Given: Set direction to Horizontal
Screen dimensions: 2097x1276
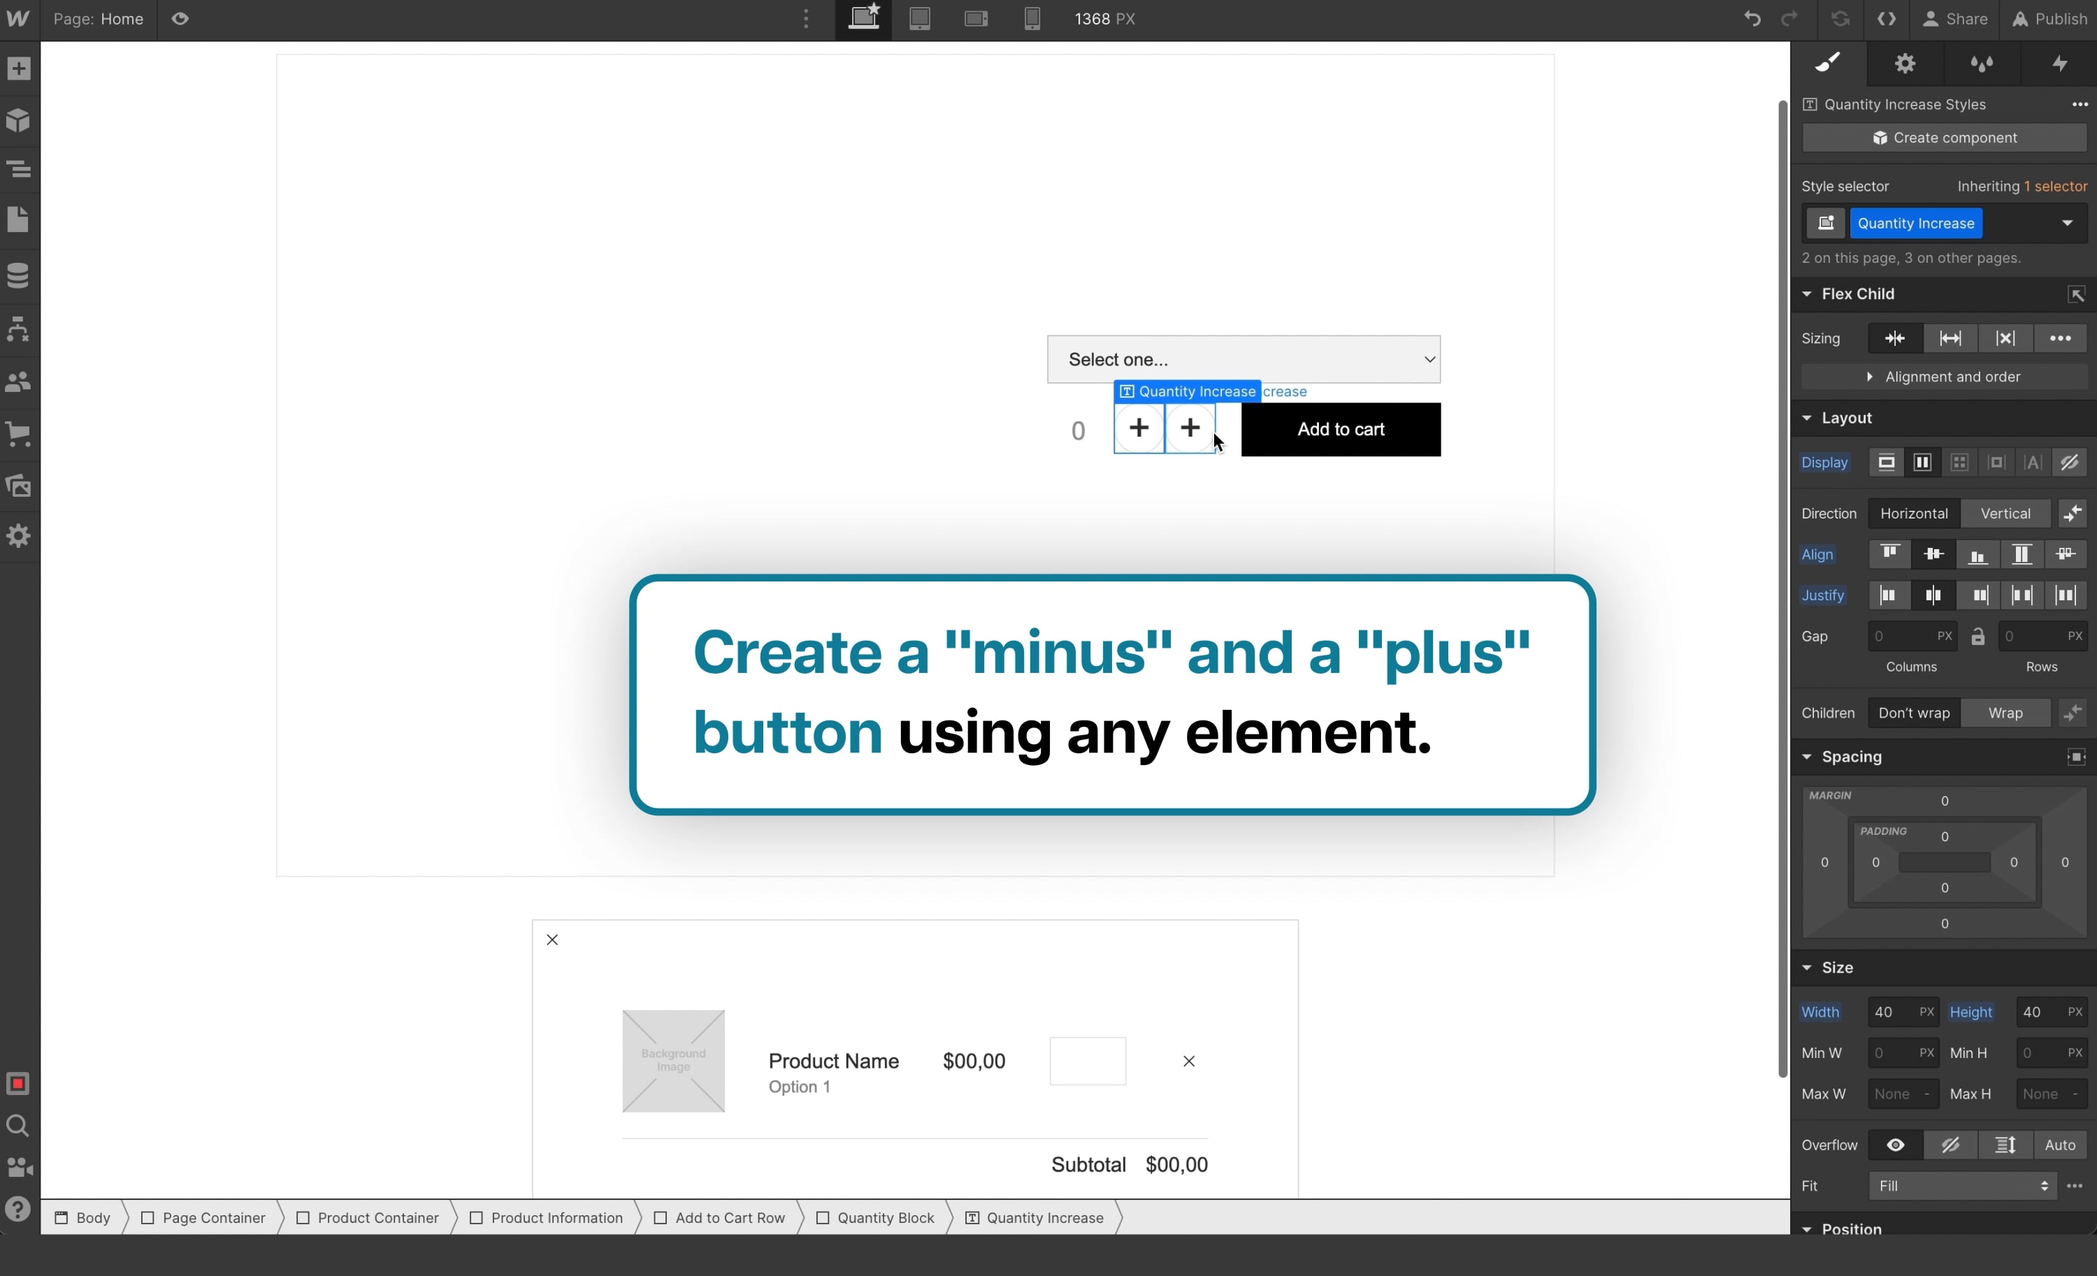Looking at the screenshot, I should pyautogui.click(x=1914, y=513).
